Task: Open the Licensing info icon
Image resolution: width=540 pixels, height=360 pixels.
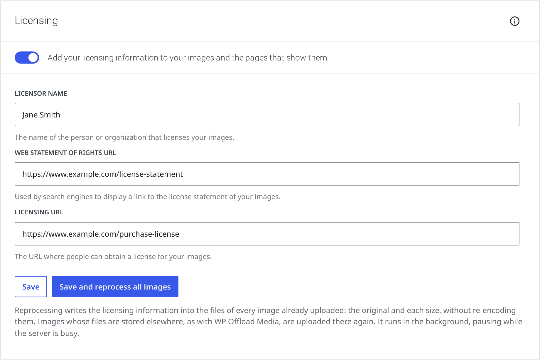Action: pyautogui.click(x=514, y=21)
